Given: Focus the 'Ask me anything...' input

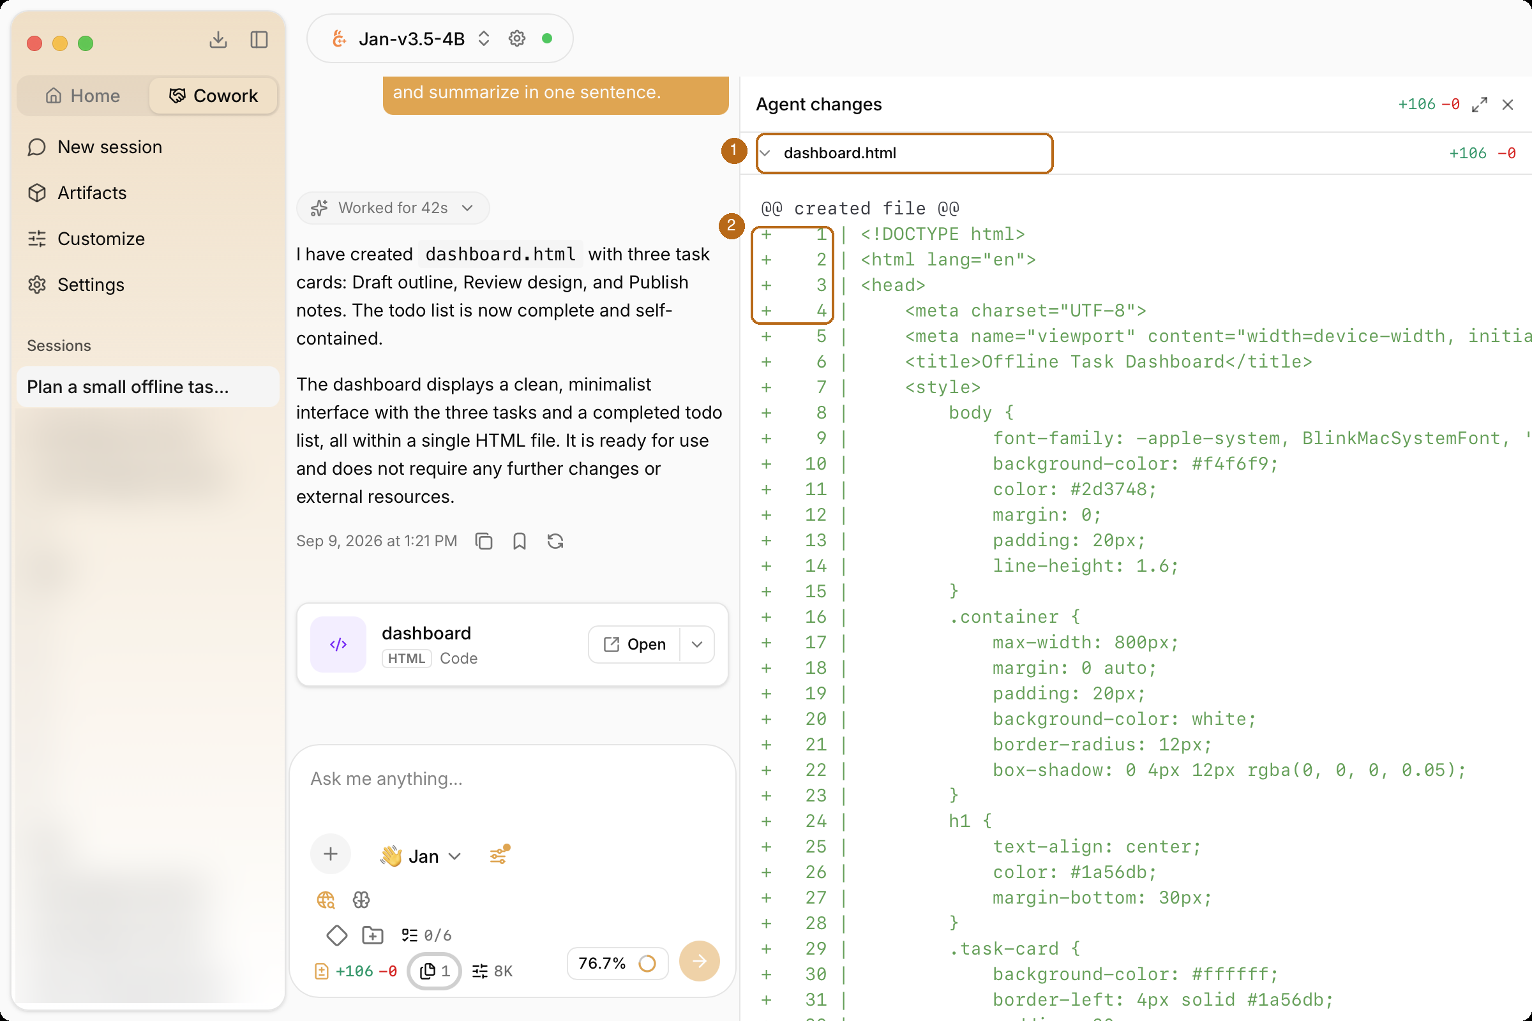Looking at the screenshot, I should 513,779.
